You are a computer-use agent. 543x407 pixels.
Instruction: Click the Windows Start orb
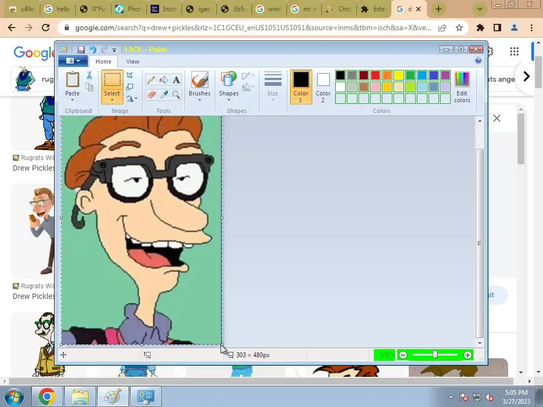[13, 396]
